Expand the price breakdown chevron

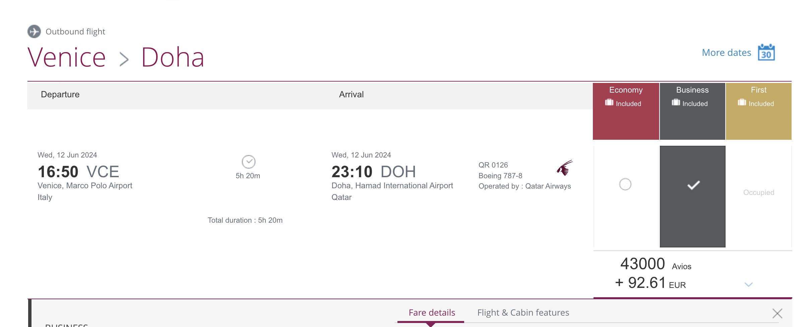tap(749, 285)
